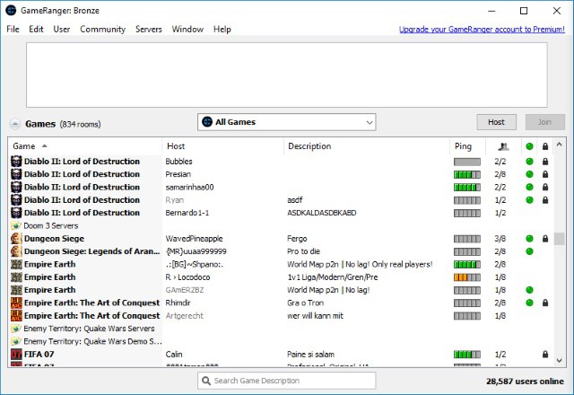Click the green status dot column header
The image size is (574, 395).
coord(529,146)
